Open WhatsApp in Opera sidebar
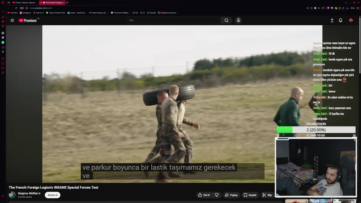 coord(3,42)
